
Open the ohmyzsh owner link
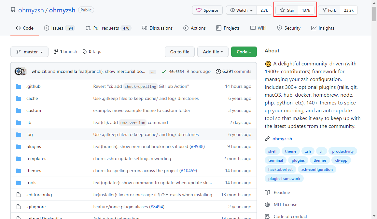click(31, 10)
